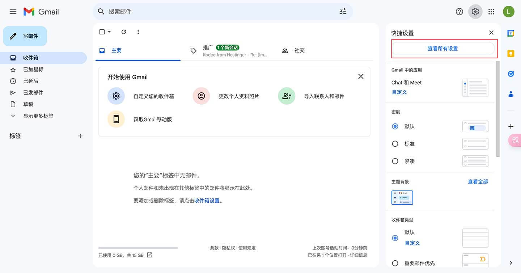Select 标准 density radio button

click(395, 144)
